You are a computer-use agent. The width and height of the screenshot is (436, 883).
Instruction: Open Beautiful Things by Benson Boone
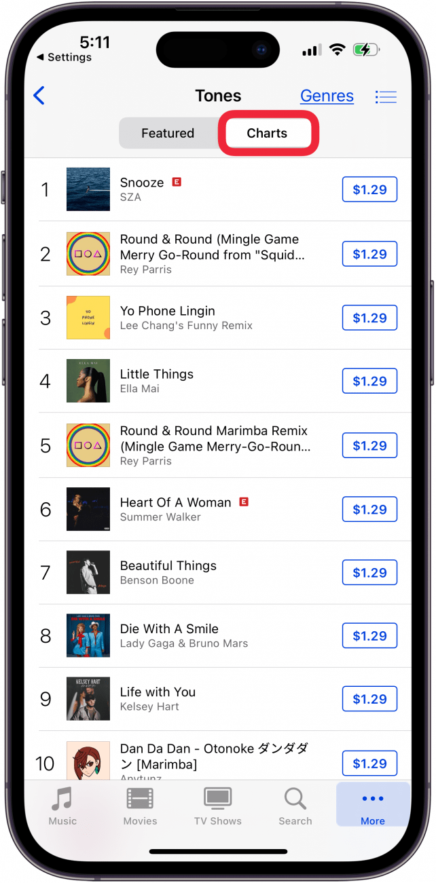point(168,572)
